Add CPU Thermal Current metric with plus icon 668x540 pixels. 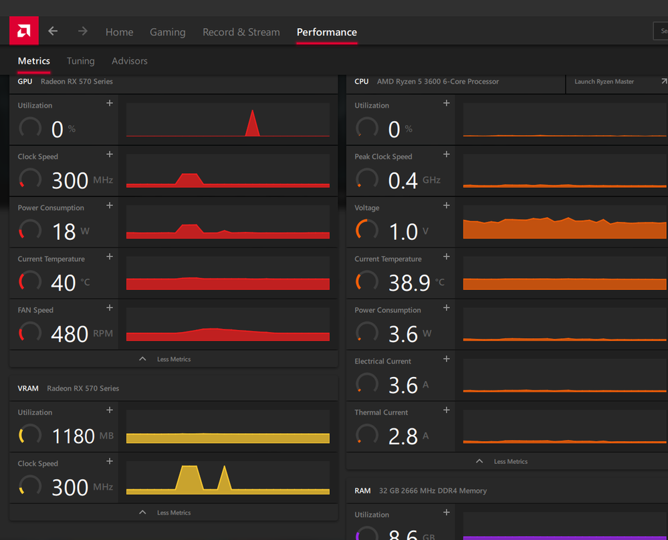[x=447, y=410]
